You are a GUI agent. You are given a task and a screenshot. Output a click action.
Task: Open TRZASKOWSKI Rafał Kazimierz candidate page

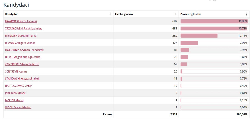tap(24, 29)
